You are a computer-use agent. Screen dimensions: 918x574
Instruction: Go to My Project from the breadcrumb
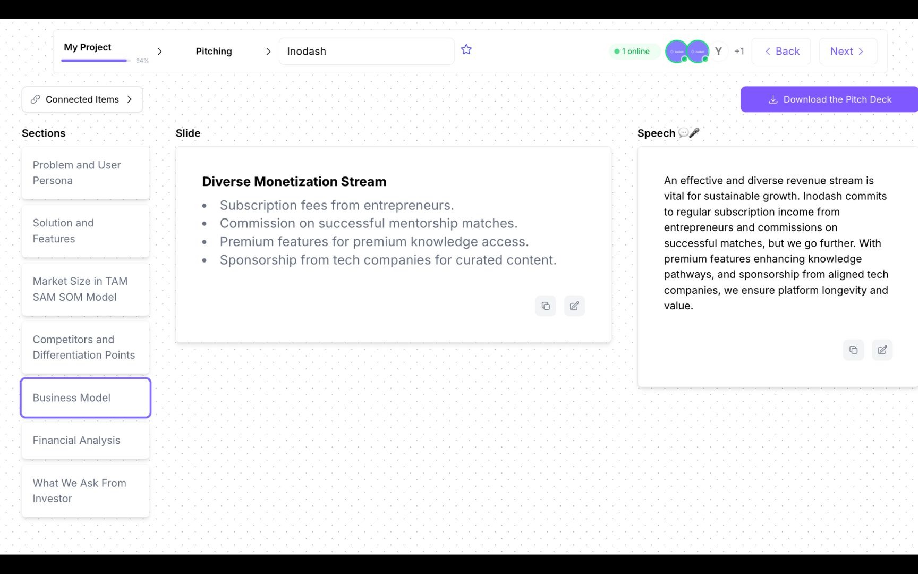point(87,47)
